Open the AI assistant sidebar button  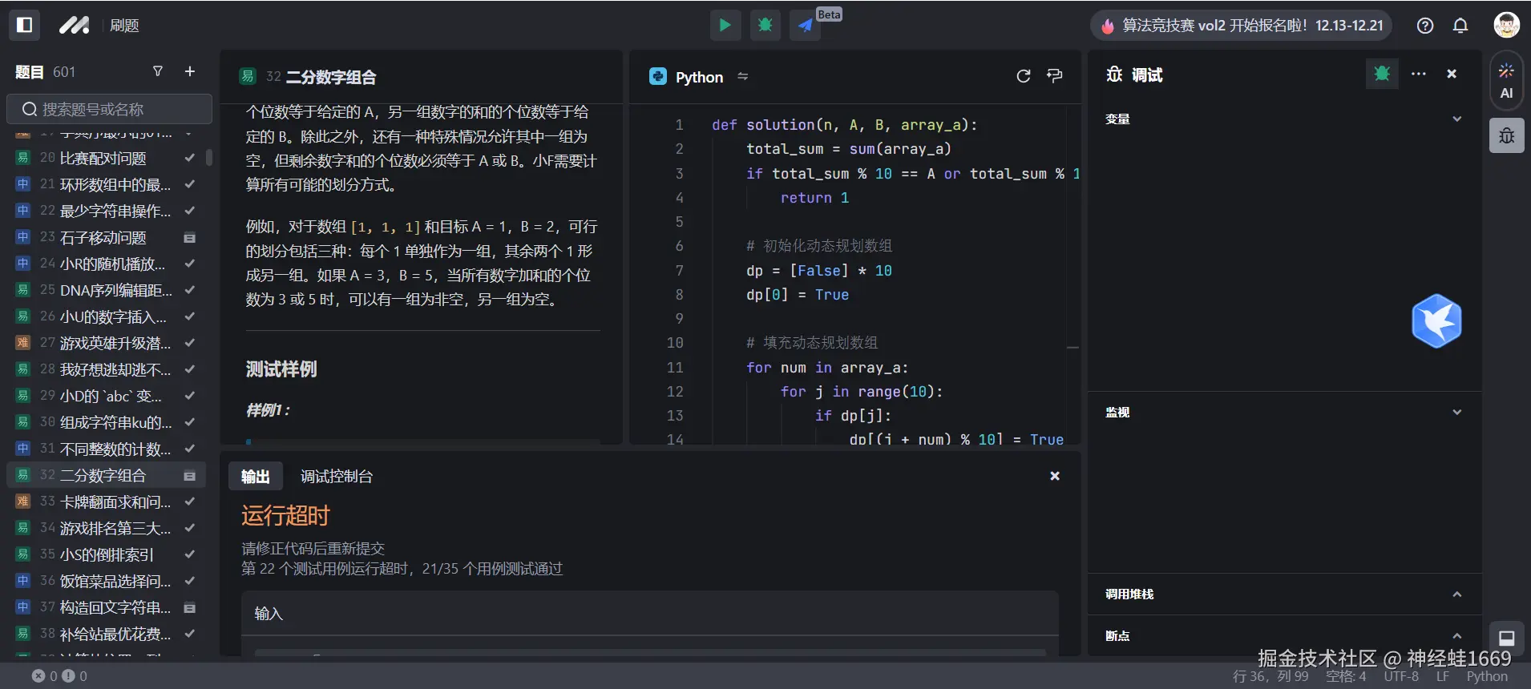click(x=1506, y=81)
